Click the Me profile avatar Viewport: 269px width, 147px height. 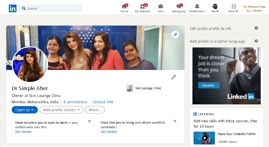pyautogui.click(x=215, y=6)
